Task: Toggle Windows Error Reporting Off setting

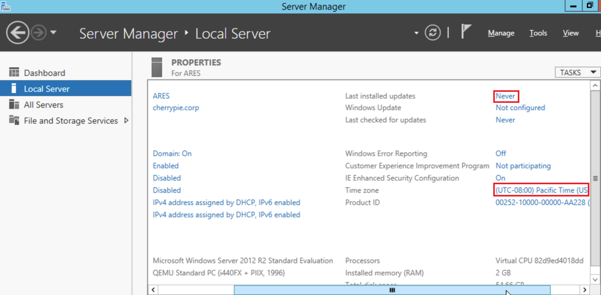Action: pos(500,153)
